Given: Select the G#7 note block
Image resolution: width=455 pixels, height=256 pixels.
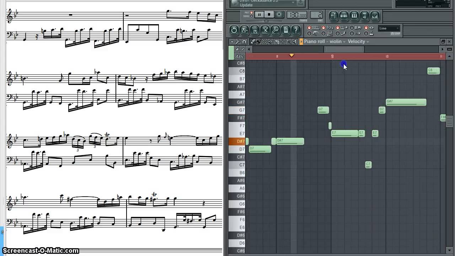Looking at the screenshot, I should (406, 102).
